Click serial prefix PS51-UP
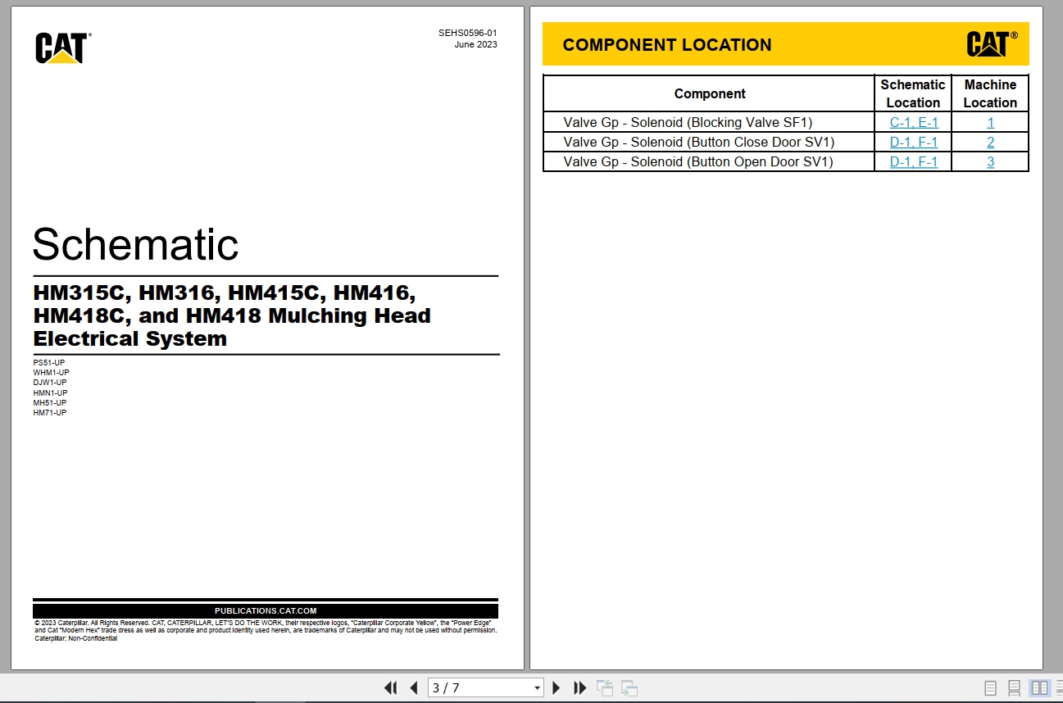Screen dimensions: 1063x703 click(49, 362)
